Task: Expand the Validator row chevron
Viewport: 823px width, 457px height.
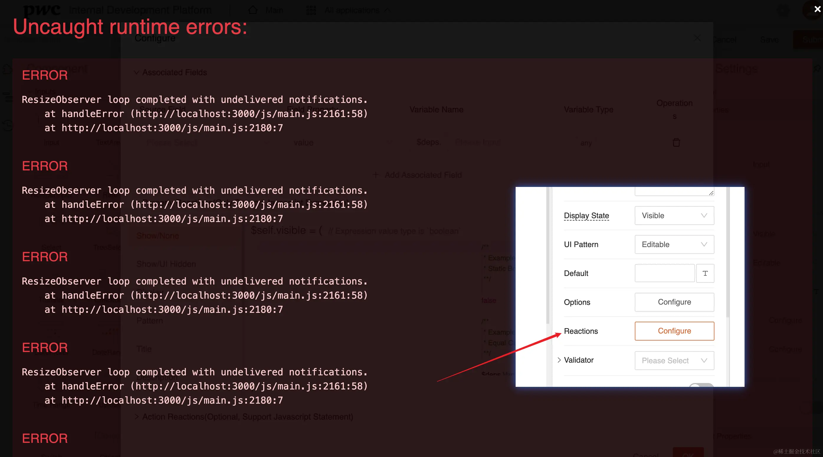Action: (x=559, y=360)
